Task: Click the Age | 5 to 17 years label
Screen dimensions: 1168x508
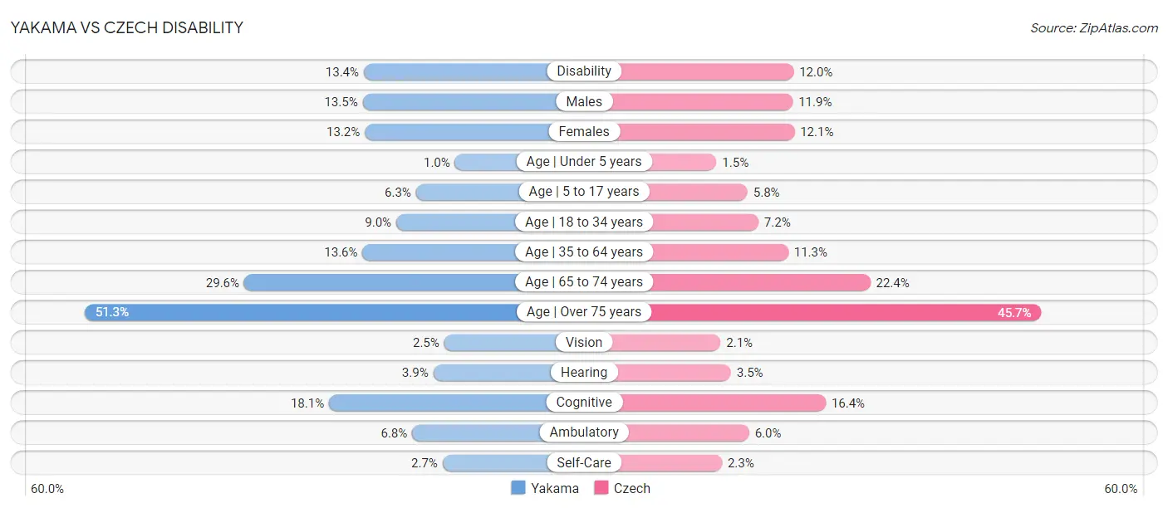Action: (584, 192)
